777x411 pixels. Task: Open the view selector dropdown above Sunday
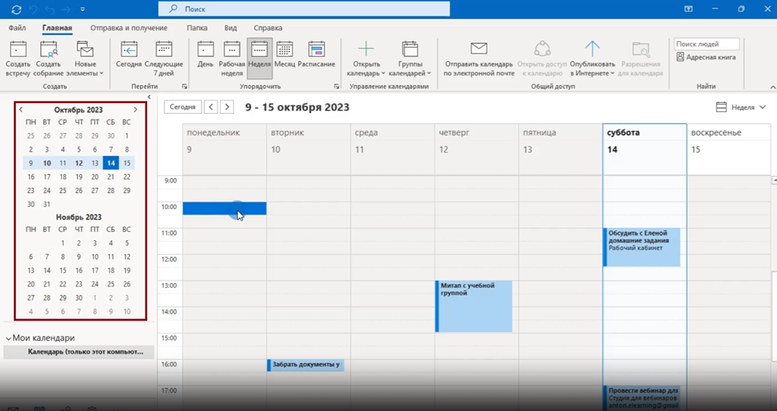point(736,107)
